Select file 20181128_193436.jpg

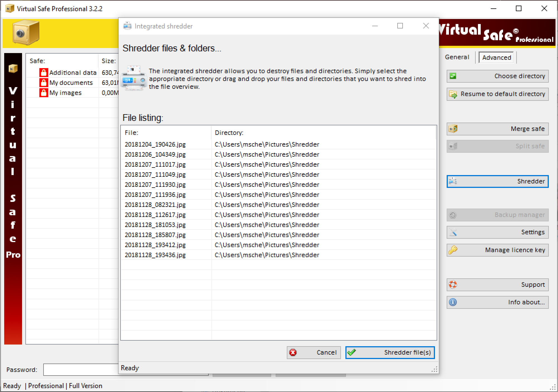[x=155, y=255]
